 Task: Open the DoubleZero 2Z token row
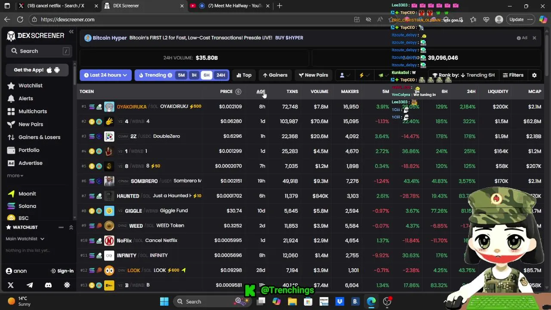pos(310,136)
